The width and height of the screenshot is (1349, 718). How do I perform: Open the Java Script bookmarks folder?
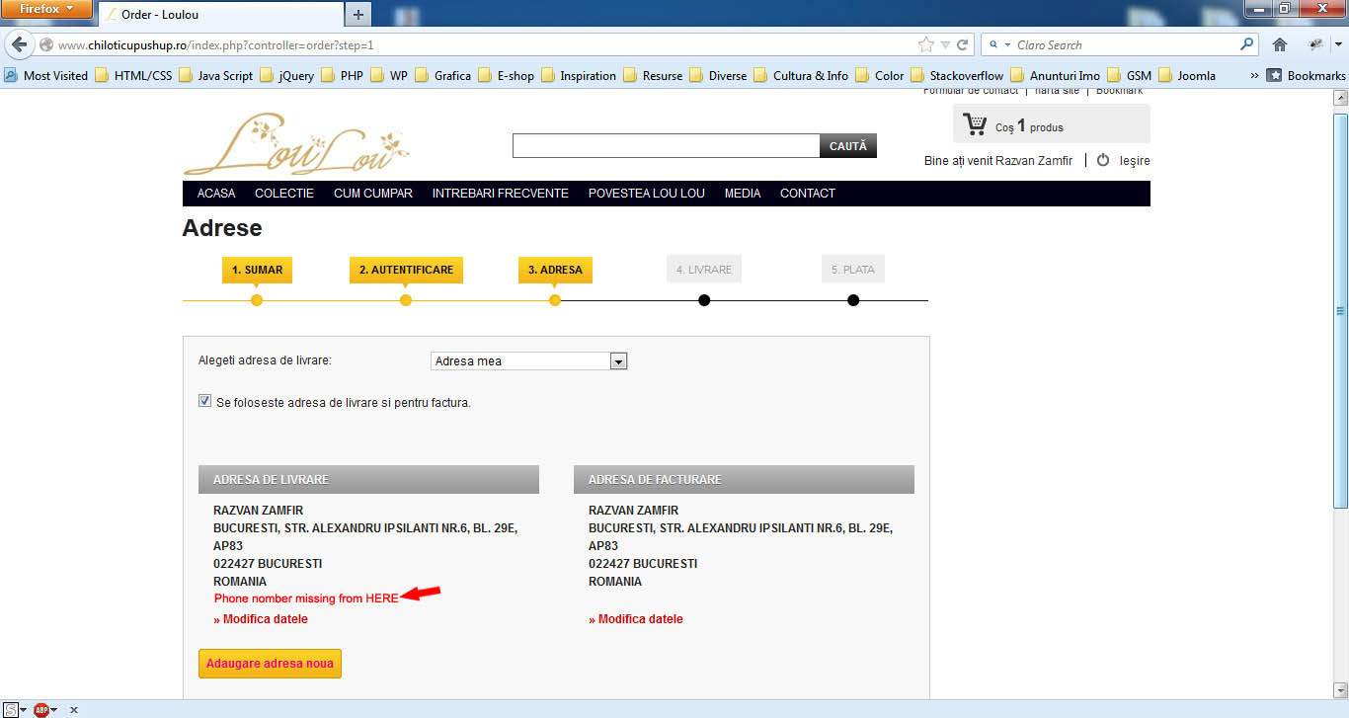click(216, 75)
